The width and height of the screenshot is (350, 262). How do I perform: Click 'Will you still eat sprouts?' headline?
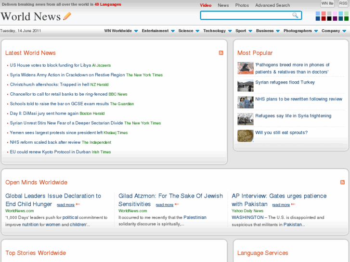(281, 133)
